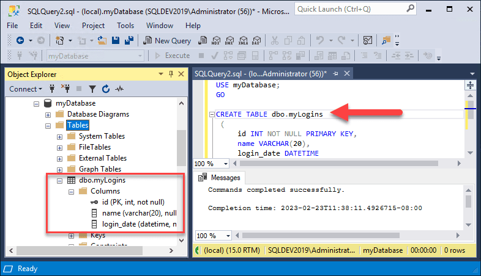481x276 pixels.
Task: Save the current SQL query file
Action: click(x=115, y=40)
